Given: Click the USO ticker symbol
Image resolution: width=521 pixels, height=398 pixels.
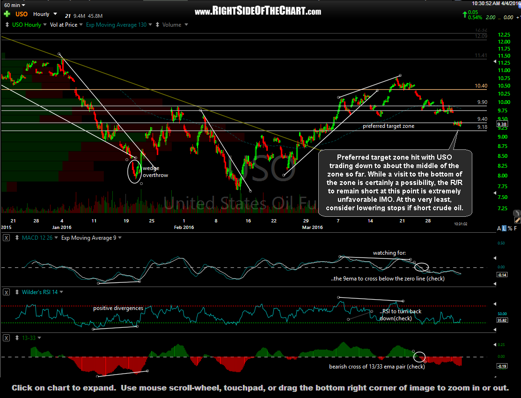Looking at the screenshot, I should point(22,14).
